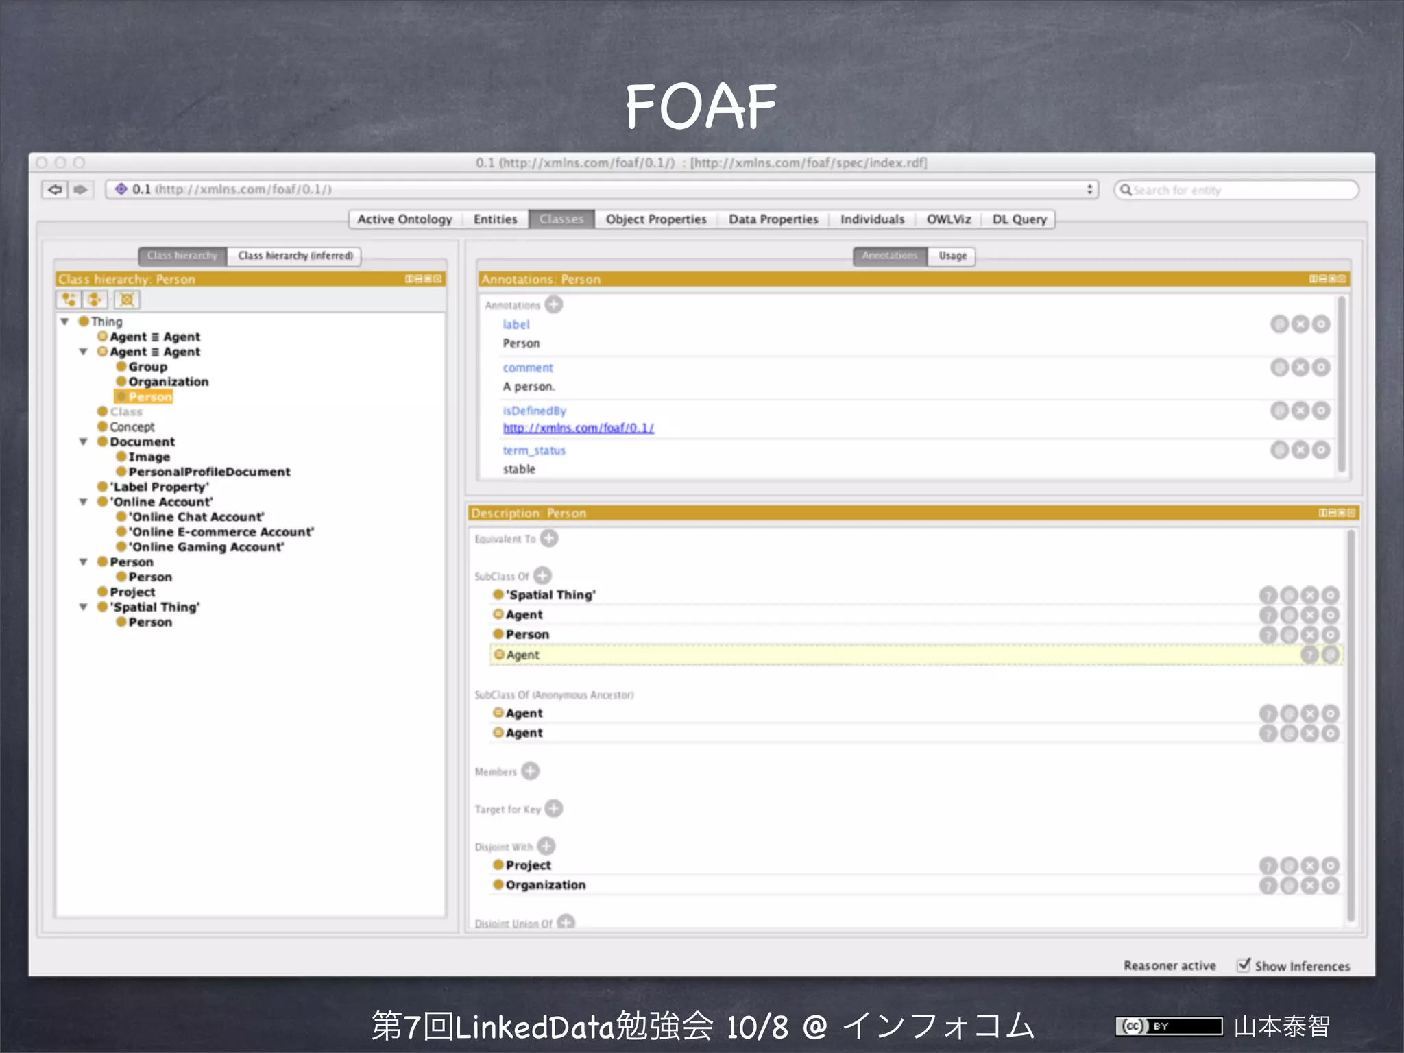Select the Class hierarchy view tab
The height and width of the screenshot is (1053, 1404).
[182, 256]
